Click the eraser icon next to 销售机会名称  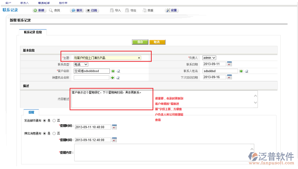[118, 77]
